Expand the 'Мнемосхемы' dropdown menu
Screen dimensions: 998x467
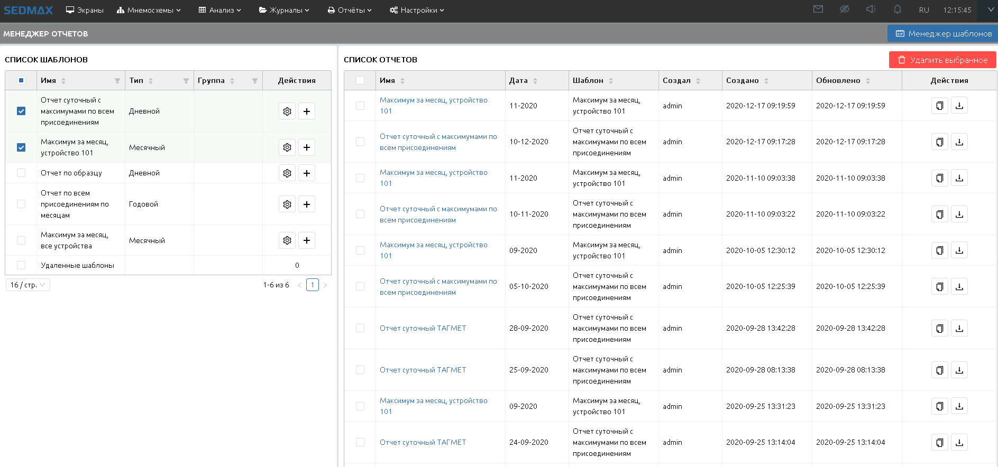[x=149, y=10]
